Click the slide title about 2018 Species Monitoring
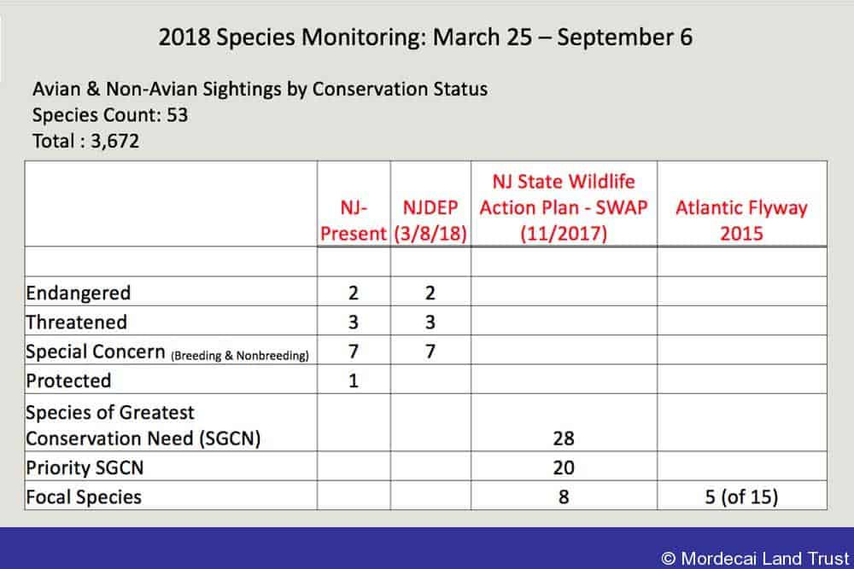The height and width of the screenshot is (569, 854). point(425,38)
